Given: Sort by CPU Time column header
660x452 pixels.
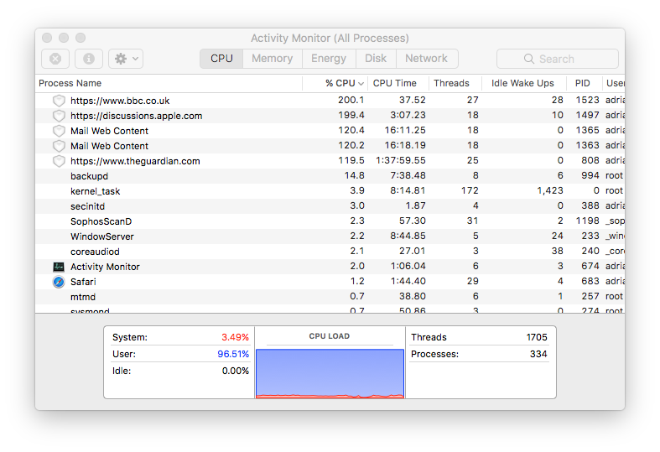Looking at the screenshot, I should tap(398, 83).
